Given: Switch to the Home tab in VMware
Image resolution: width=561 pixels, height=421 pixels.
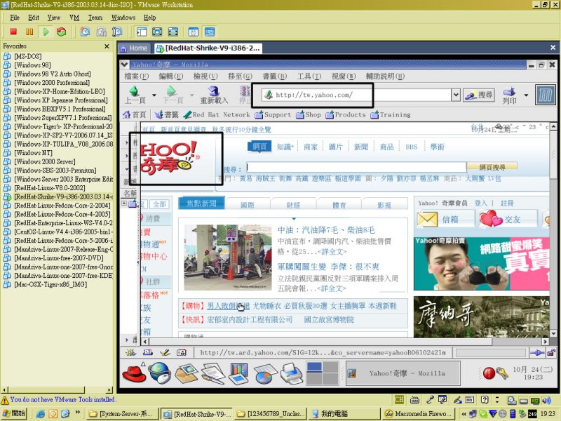Looking at the screenshot, I should pyautogui.click(x=135, y=48).
